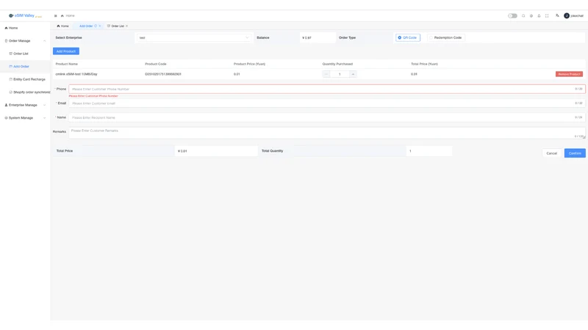The width and height of the screenshot is (588, 330).
Task: Click the Quantity Purchased column header
Action: (x=337, y=64)
